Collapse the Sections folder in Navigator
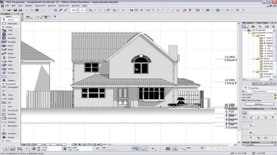277x155 pixels. (253, 71)
